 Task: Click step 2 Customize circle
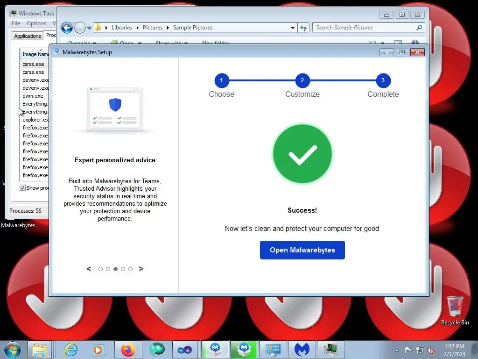pos(302,80)
